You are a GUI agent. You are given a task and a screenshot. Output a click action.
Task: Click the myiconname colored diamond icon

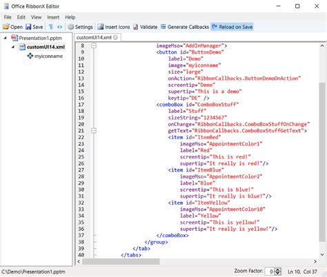pyautogui.click(x=30, y=56)
